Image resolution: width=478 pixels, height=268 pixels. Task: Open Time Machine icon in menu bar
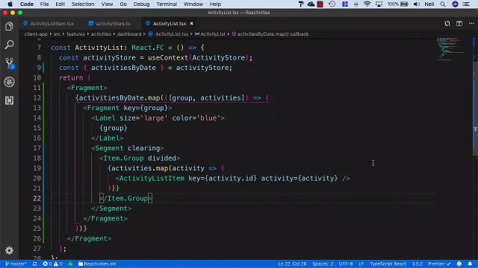332,4
